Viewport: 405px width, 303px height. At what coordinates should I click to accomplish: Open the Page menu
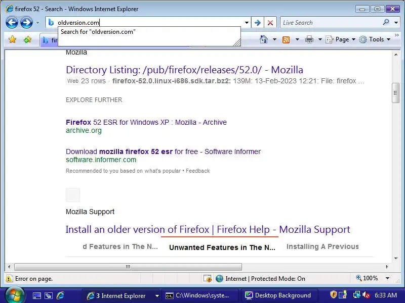coord(340,39)
